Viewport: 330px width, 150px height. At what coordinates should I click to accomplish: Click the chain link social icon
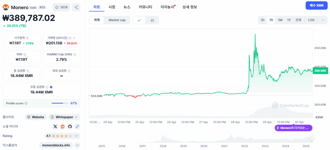pos(77,127)
